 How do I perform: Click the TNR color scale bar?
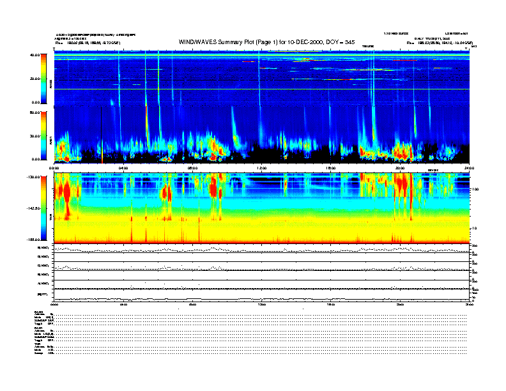click(43, 208)
